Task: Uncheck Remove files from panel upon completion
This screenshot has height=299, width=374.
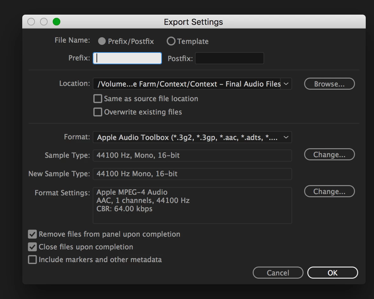Action: coord(32,234)
